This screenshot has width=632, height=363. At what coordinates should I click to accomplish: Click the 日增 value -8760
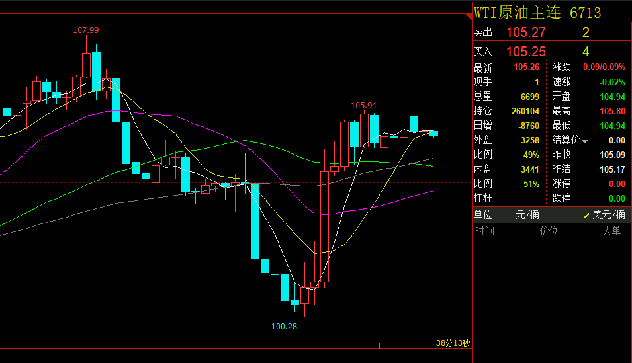(529, 126)
